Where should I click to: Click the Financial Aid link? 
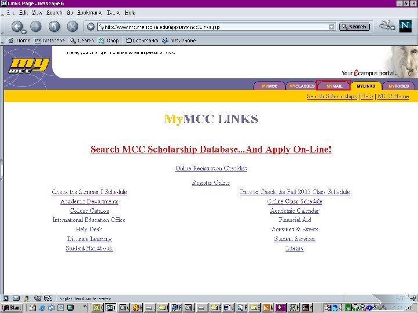294,220
